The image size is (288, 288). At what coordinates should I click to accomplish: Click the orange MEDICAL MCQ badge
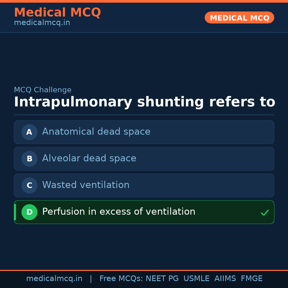coord(239,18)
